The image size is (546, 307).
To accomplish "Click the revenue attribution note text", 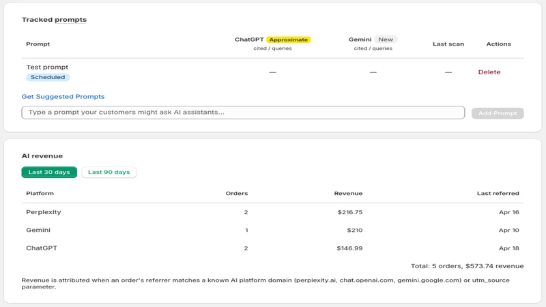I will pos(265,283).
